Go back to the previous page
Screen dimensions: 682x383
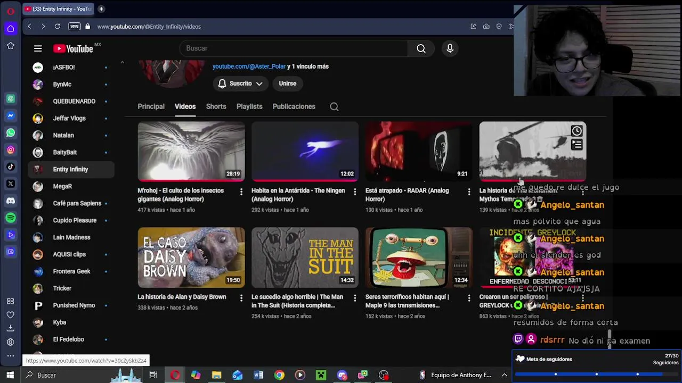coord(30,26)
